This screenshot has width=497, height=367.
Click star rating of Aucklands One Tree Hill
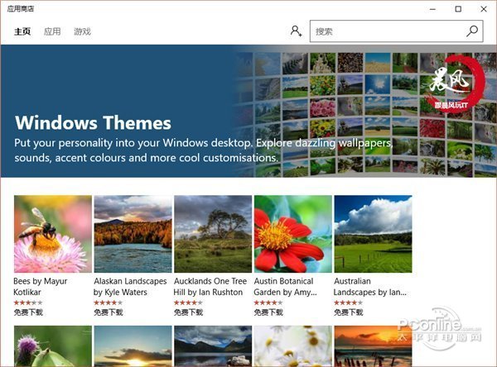(x=188, y=303)
